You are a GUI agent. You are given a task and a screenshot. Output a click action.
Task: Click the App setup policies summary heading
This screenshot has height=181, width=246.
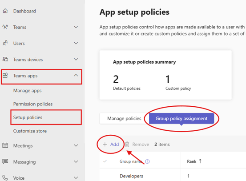[144, 62]
